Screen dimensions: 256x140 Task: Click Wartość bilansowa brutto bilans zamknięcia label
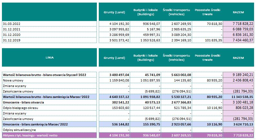[x=41, y=97]
